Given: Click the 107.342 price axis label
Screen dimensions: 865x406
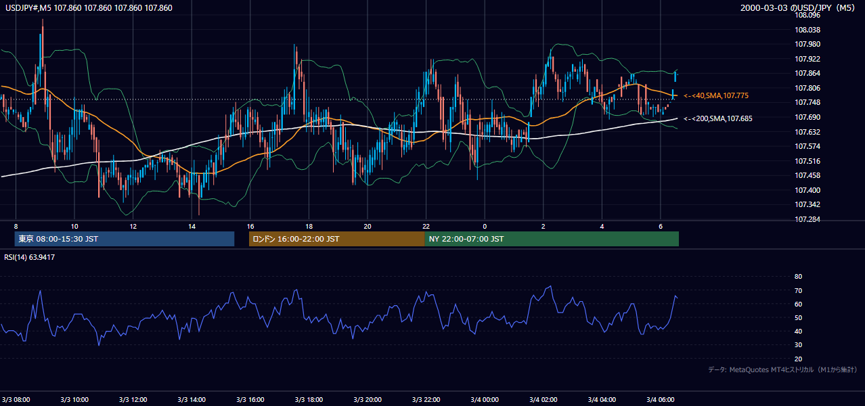Looking at the screenshot, I should pos(807,204).
